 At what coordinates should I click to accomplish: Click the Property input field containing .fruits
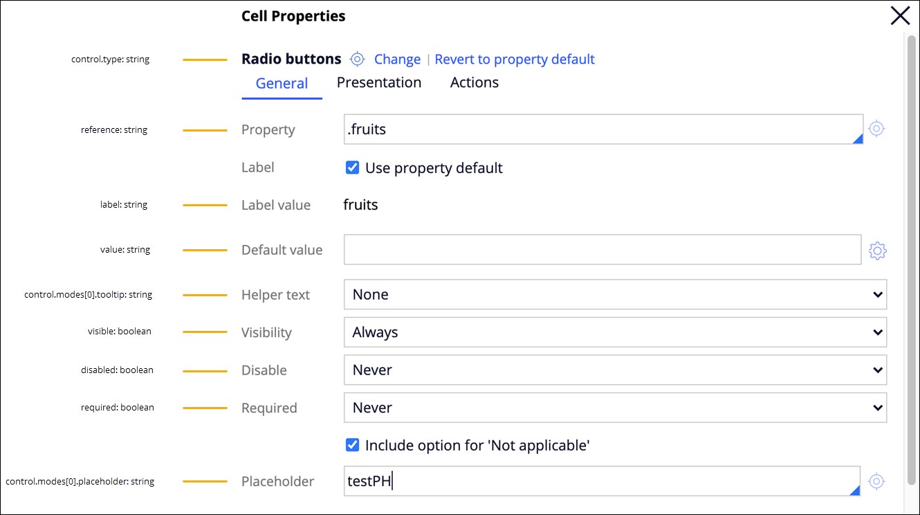[602, 129]
